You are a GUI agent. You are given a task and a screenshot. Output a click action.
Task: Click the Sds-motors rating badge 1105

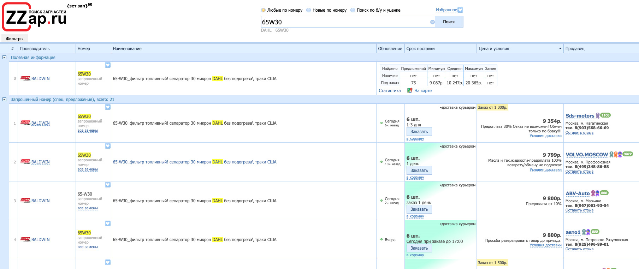coord(605,115)
